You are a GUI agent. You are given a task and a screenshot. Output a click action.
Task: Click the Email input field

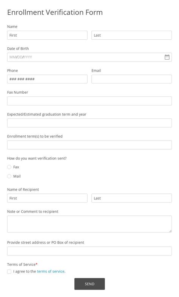(131, 79)
